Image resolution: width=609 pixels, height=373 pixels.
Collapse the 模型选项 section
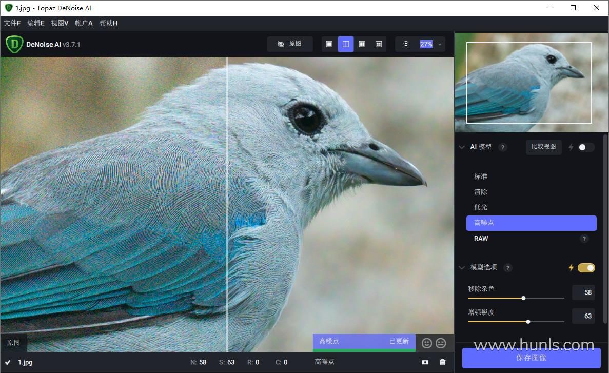click(462, 267)
